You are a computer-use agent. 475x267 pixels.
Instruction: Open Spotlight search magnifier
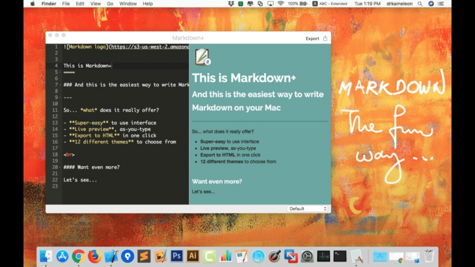click(420, 4)
